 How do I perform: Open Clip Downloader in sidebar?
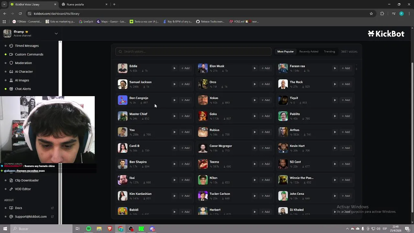tap(27, 180)
